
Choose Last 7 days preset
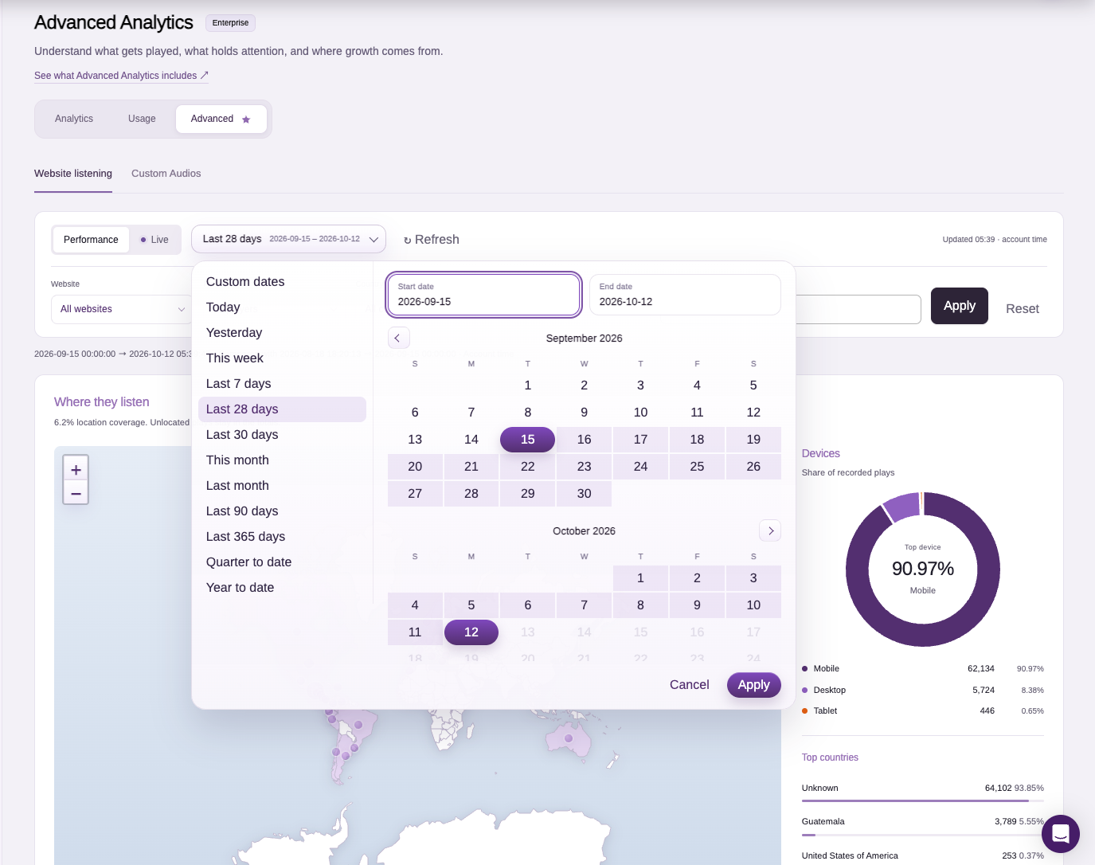(282, 384)
